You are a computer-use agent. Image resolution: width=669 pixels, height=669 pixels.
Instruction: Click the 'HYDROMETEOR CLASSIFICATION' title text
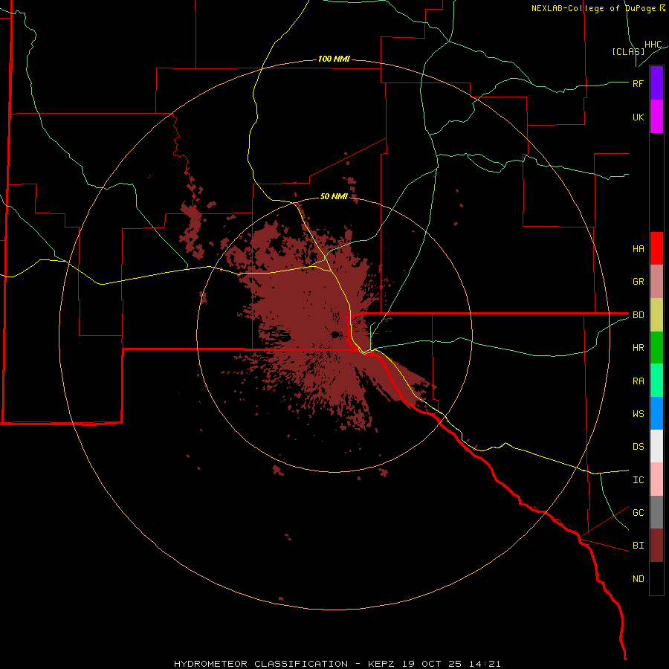(261, 664)
